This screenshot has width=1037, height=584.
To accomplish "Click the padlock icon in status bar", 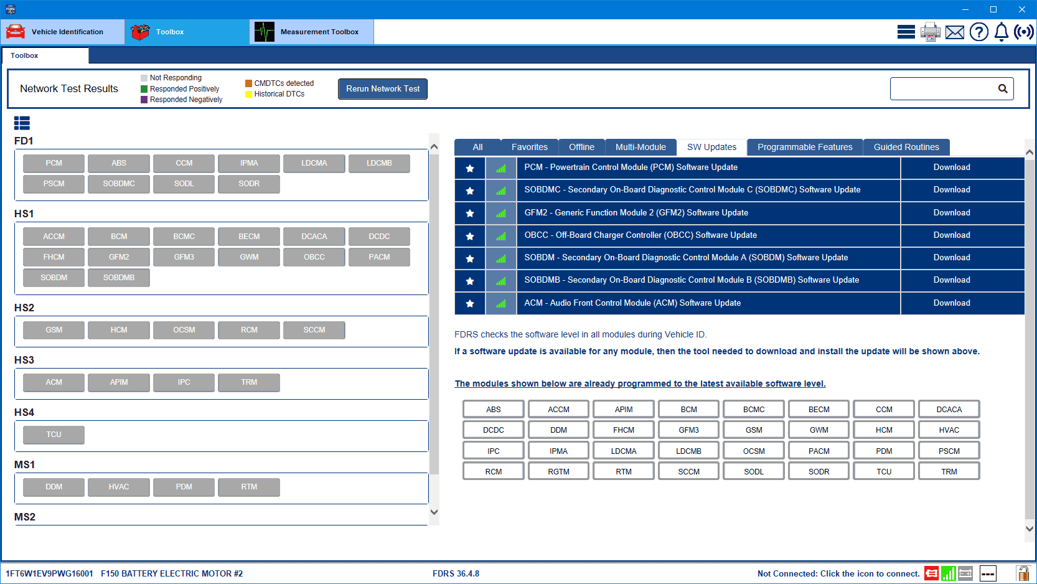I will tap(1022, 573).
